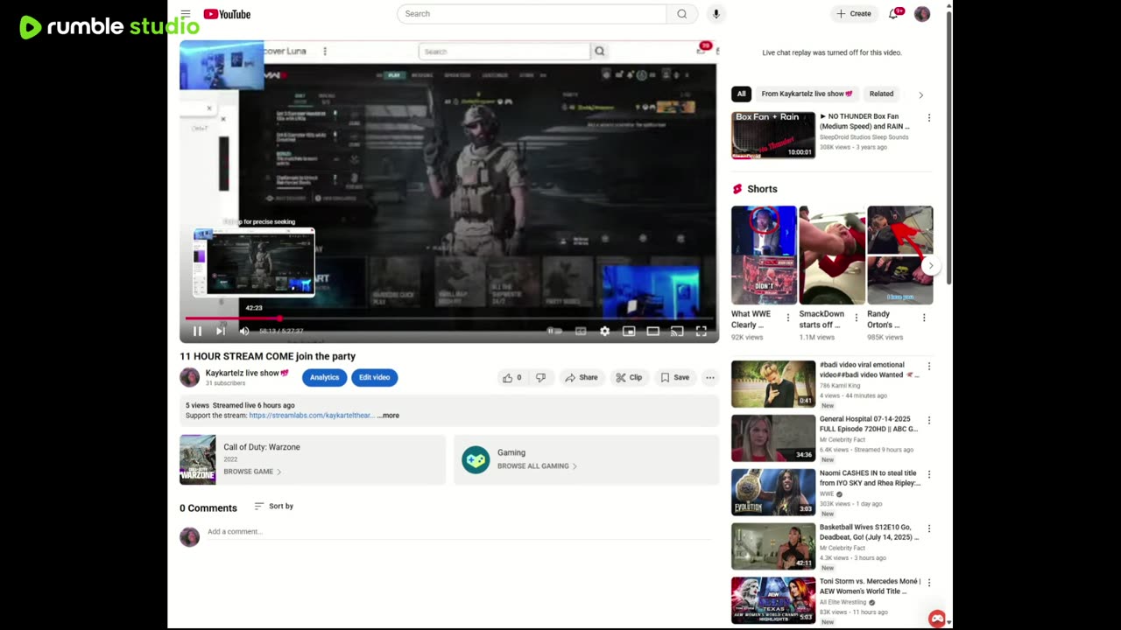Switch to theater mode
Viewport: 1121px width, 630px height.
pyautogui.click(x=652, y=331)
